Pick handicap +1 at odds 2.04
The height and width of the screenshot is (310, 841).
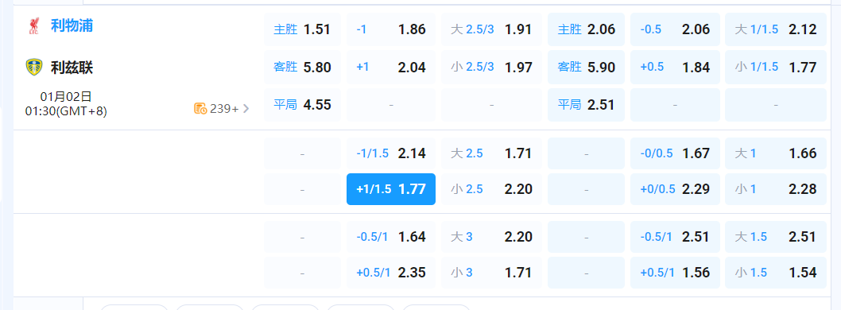391,67
